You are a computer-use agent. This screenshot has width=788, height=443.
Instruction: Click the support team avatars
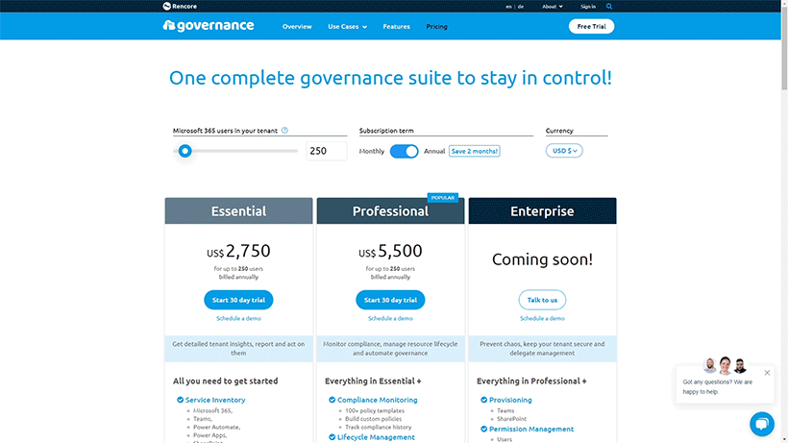[x=725, y=365]
